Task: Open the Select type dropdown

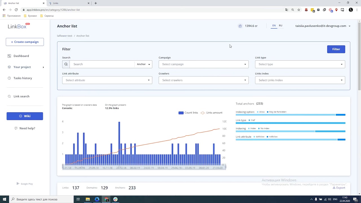Action: click(x=300, y=64)
